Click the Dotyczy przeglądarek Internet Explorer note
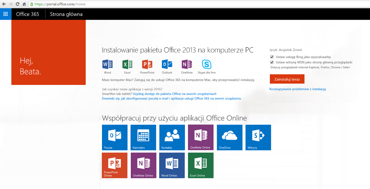The height and width of the screenshot is (189, 370). point(310,67)
